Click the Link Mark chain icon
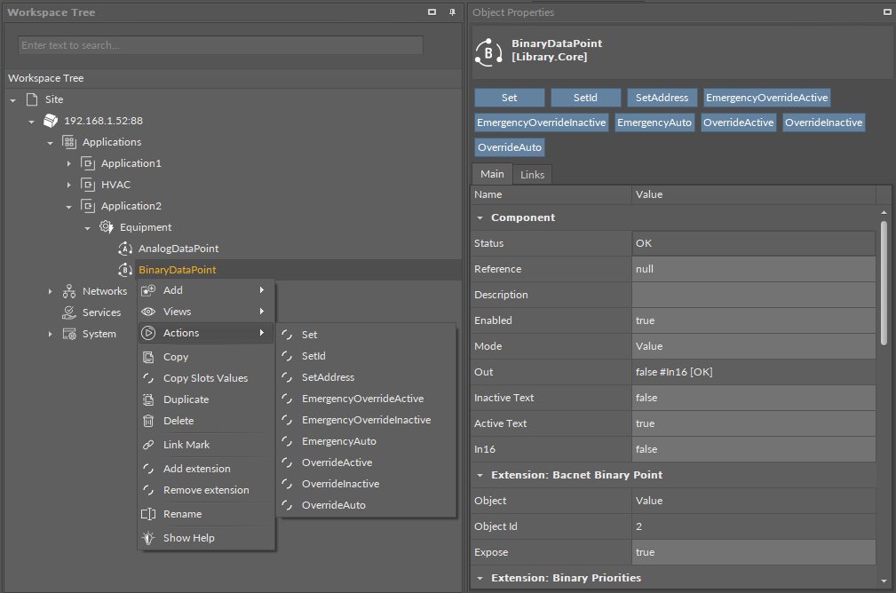Screen dimensions: 896x593 coord(148,445)
